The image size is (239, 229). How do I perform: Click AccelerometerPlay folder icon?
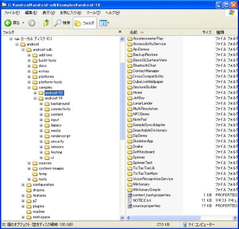pos(130,39)
